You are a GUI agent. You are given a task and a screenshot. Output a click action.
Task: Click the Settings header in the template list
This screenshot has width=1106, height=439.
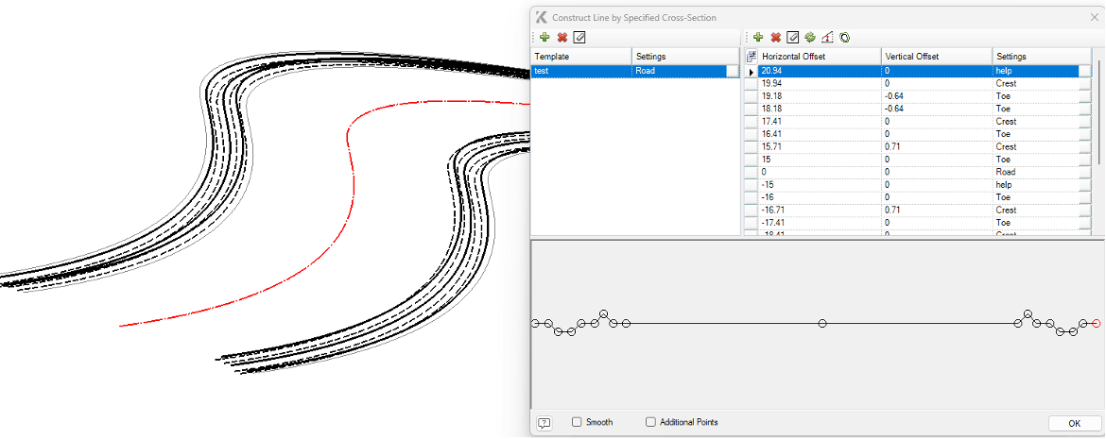[x=685, y=57]
